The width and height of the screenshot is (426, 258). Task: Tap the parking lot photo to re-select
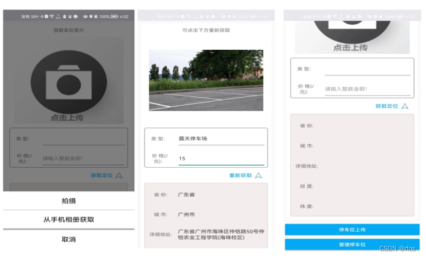[x=206, y=80]
